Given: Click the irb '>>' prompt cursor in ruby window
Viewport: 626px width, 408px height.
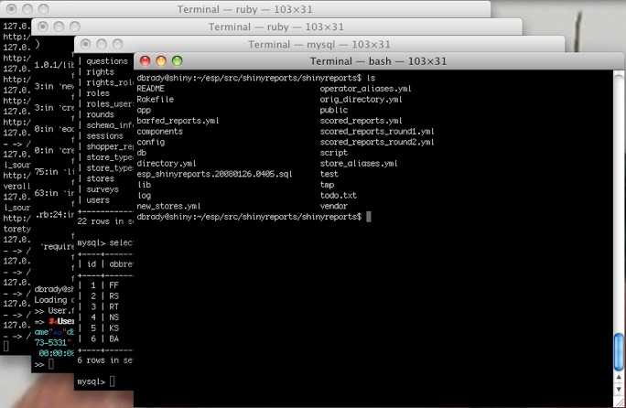Looking at the screenshot, I should pos(50,364).
